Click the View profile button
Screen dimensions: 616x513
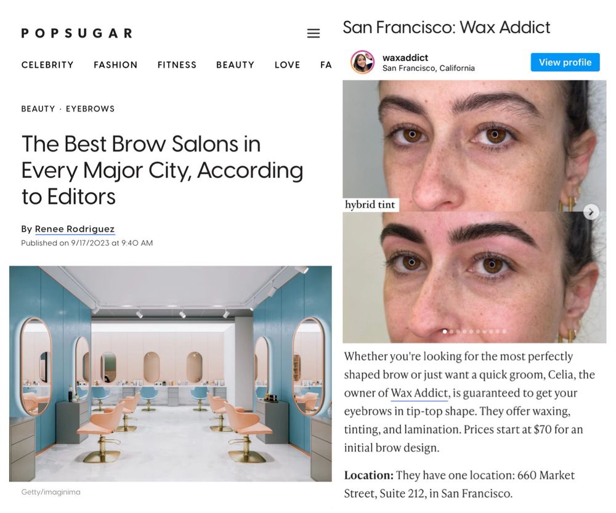point(565,62)
